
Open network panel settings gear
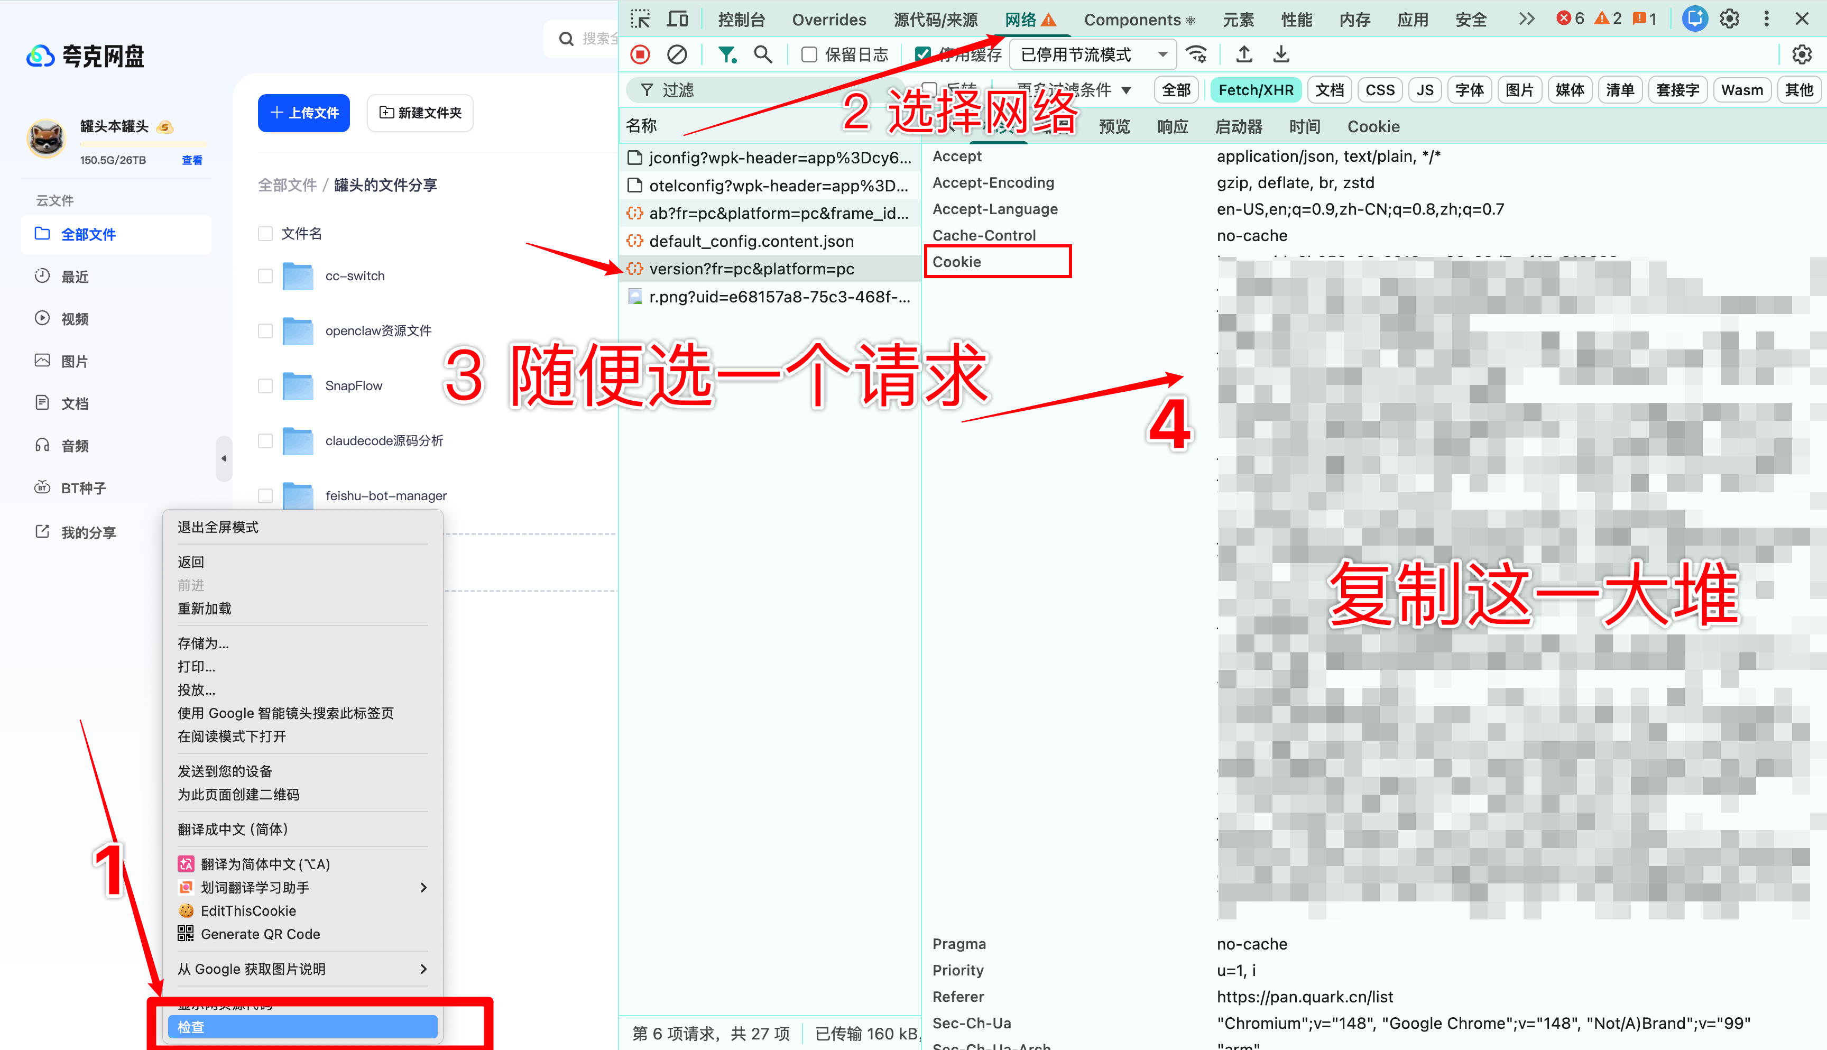point(1802,54)
